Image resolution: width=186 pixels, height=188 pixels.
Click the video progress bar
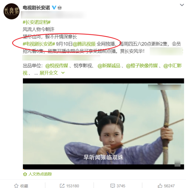(103, 169)
